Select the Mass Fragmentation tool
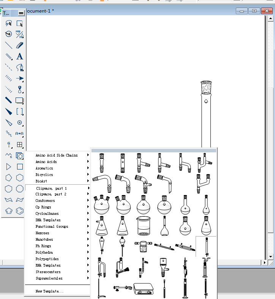This screenshot has width=275, height=299. click(20, 34)
